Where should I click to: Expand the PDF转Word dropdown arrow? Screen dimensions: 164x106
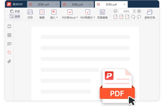(77, 17)
